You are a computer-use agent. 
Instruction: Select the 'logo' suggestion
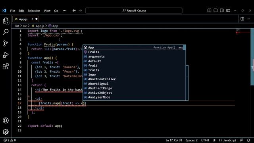coord(134,75)
